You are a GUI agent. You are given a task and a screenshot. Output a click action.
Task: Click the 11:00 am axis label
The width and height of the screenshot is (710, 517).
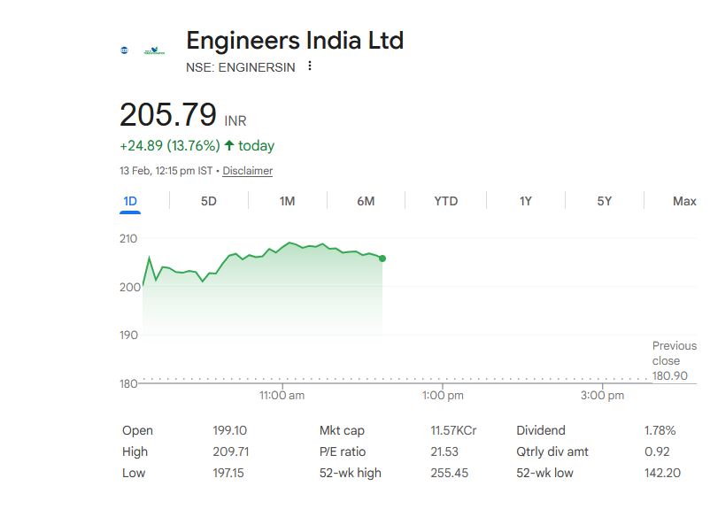282,395
